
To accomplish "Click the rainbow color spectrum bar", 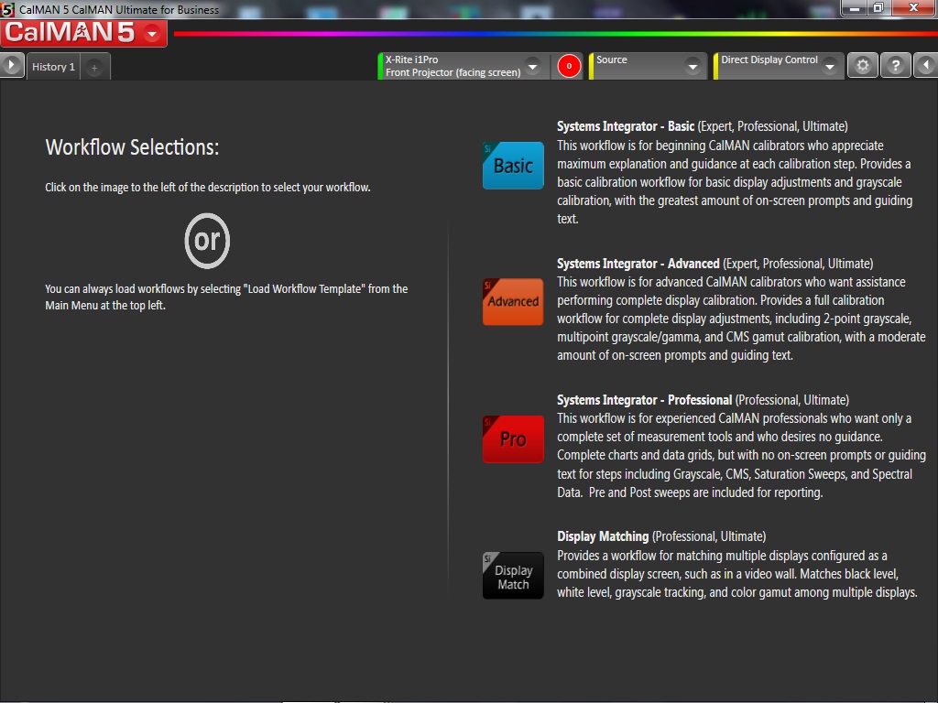I will (550, 34).
